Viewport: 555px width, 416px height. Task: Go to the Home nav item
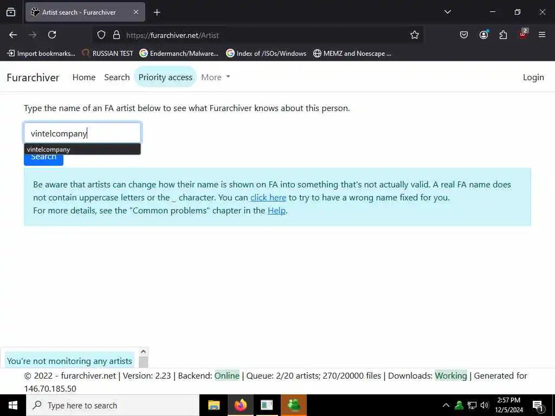pos(84,77)
